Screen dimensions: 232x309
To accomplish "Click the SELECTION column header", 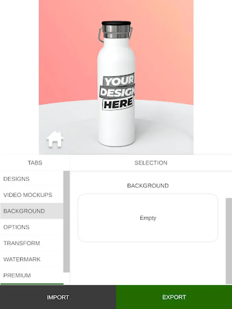I will 151,163.
